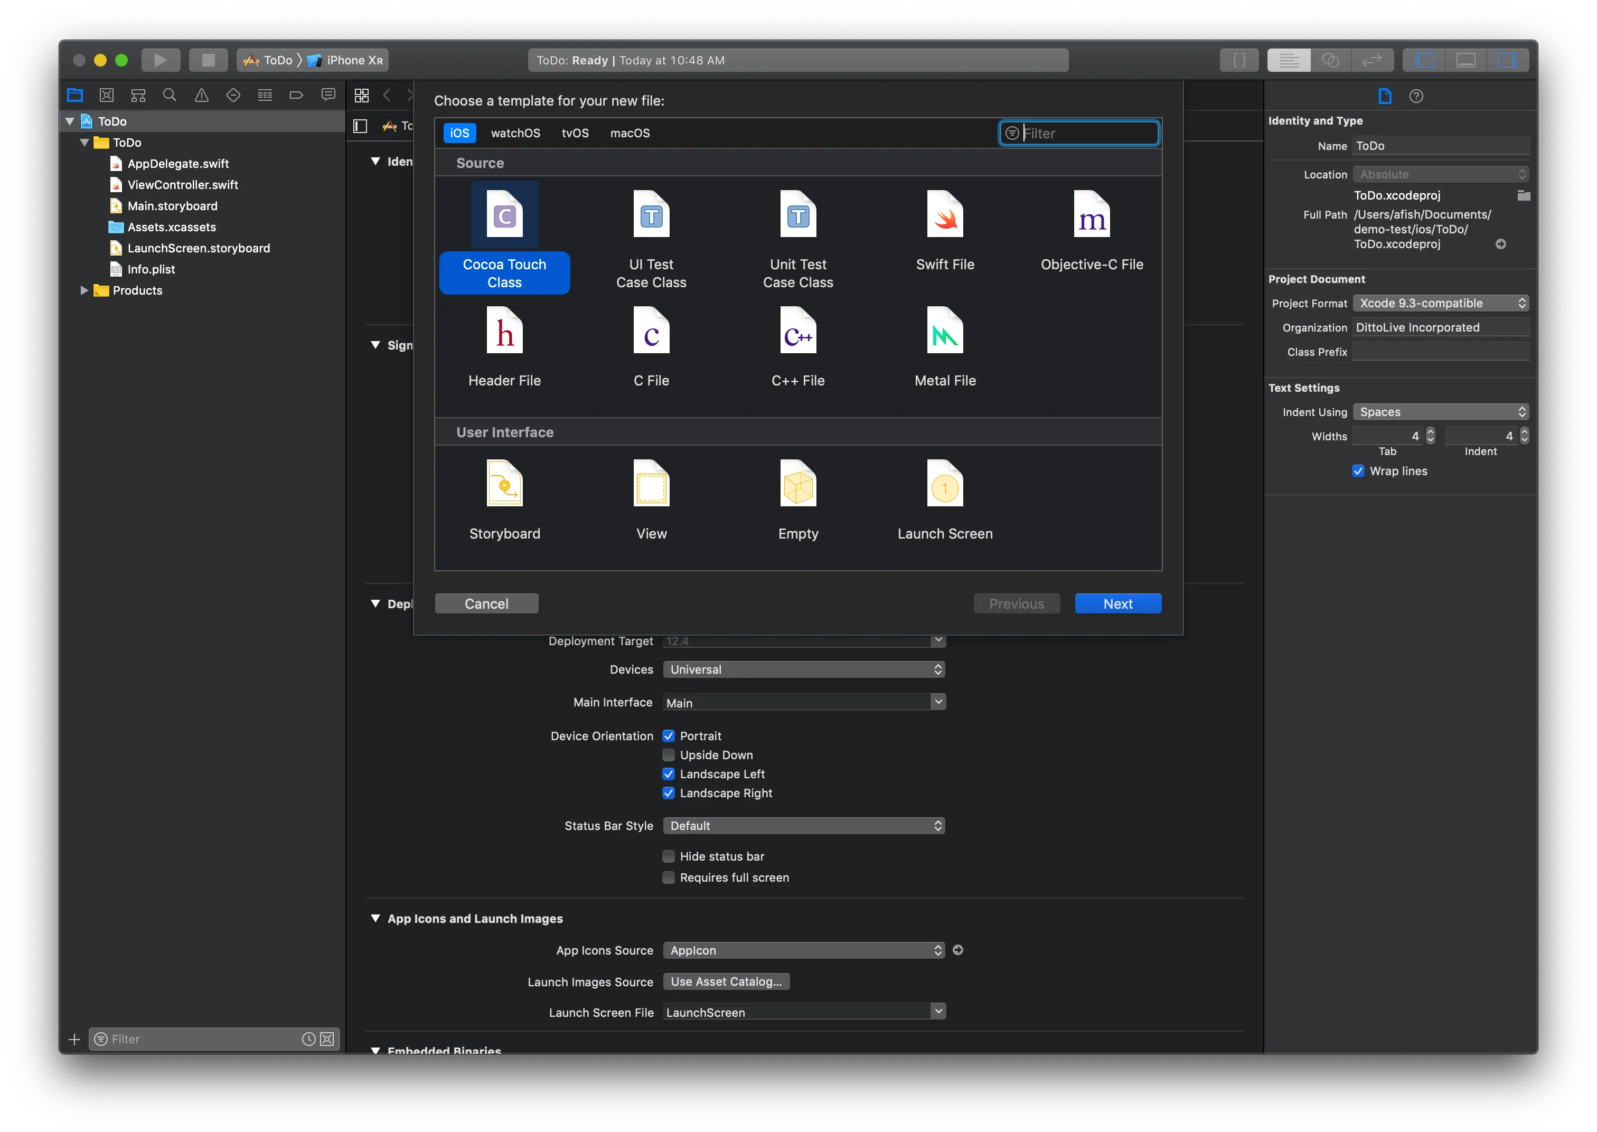Select Main.storyboard in the navigator
Image resolution: width=1597 pixels, height=1132 pixels.
[172, 205]
